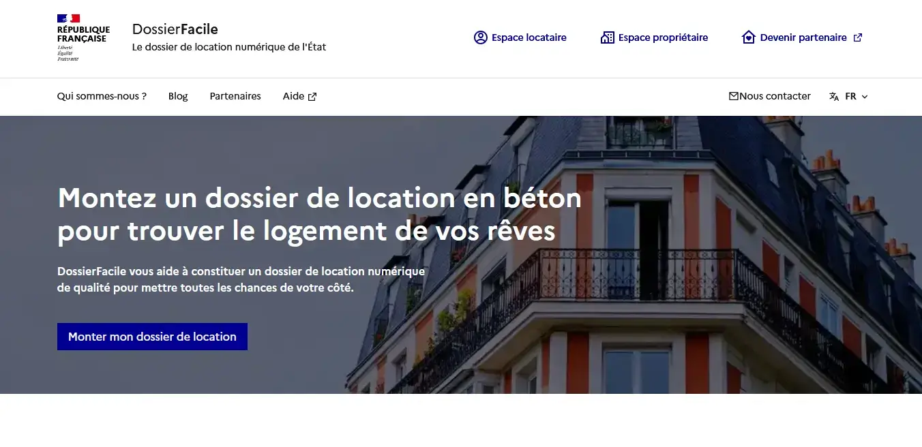
Task: Open the Nous contacter link
Action: point(775,96)
